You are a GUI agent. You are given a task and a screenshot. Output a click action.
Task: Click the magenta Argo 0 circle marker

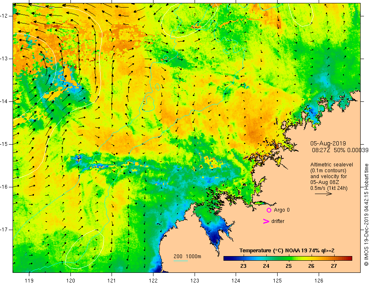coord(269,210)
